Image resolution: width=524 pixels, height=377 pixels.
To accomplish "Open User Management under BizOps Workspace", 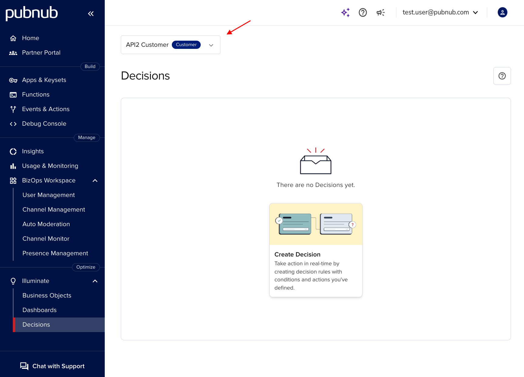I will (x=49, y=195).
